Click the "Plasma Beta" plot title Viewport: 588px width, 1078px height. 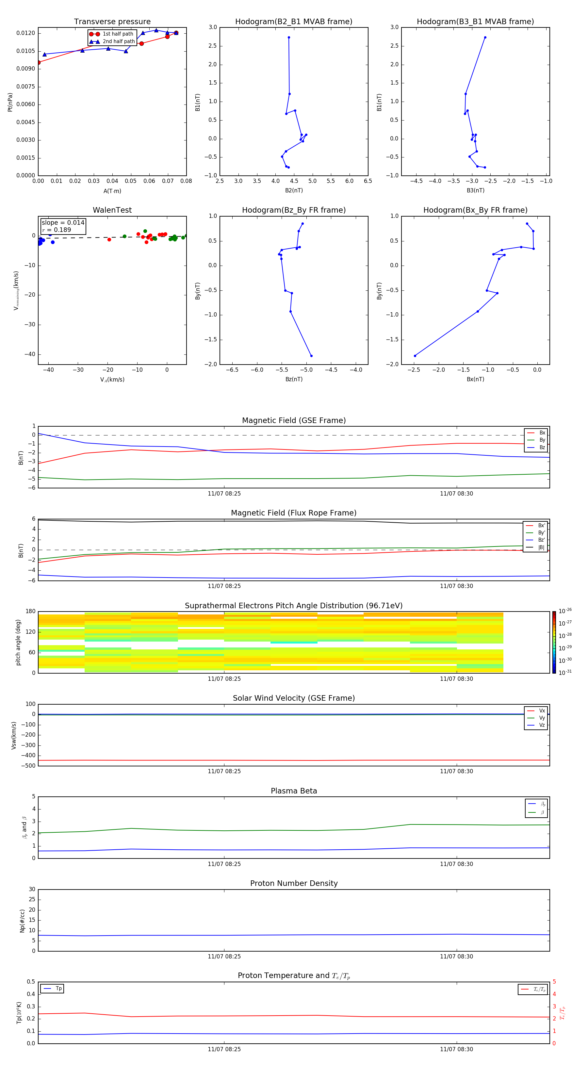[294, 791]
